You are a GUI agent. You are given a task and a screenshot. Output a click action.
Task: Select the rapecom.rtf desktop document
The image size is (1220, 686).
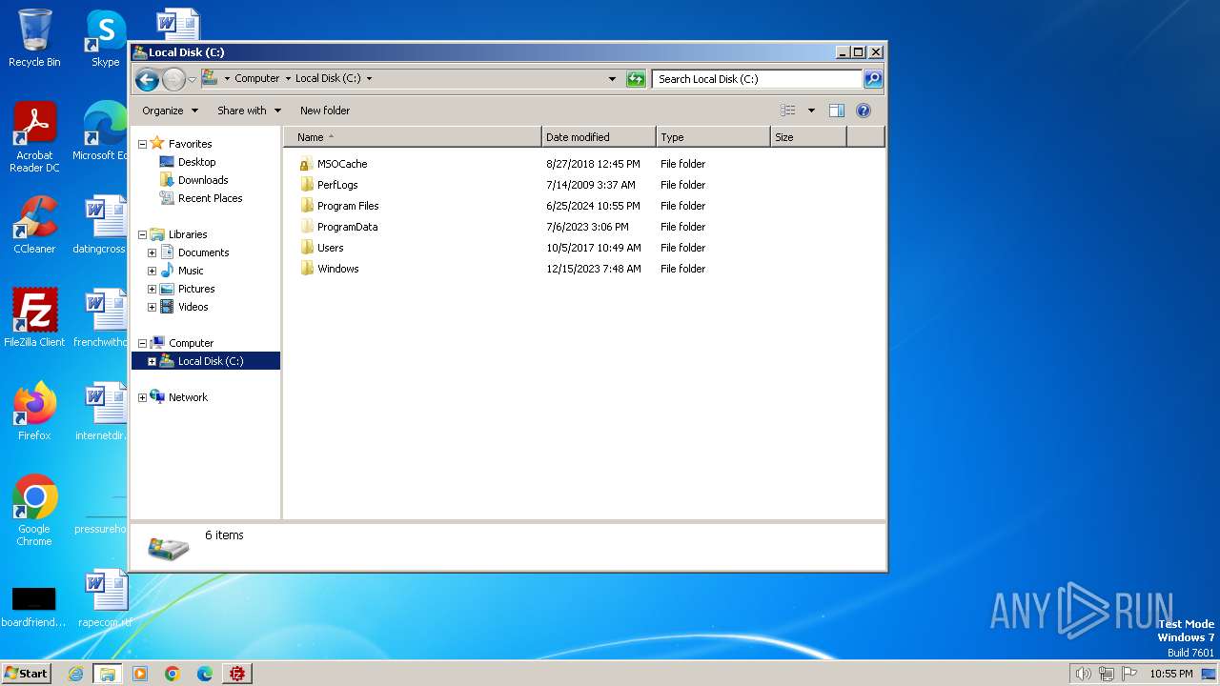105,598
